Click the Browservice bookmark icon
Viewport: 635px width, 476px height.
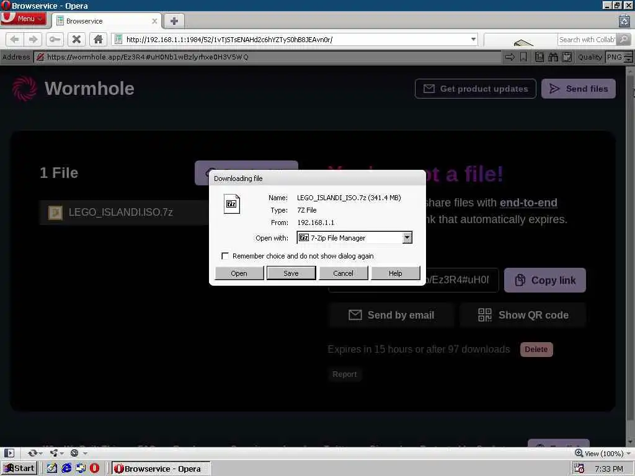click(523, 56)
